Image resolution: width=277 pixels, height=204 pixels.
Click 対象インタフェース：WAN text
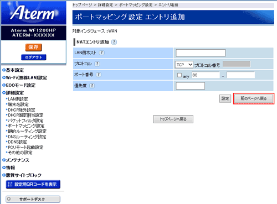(x=95, y=31)
